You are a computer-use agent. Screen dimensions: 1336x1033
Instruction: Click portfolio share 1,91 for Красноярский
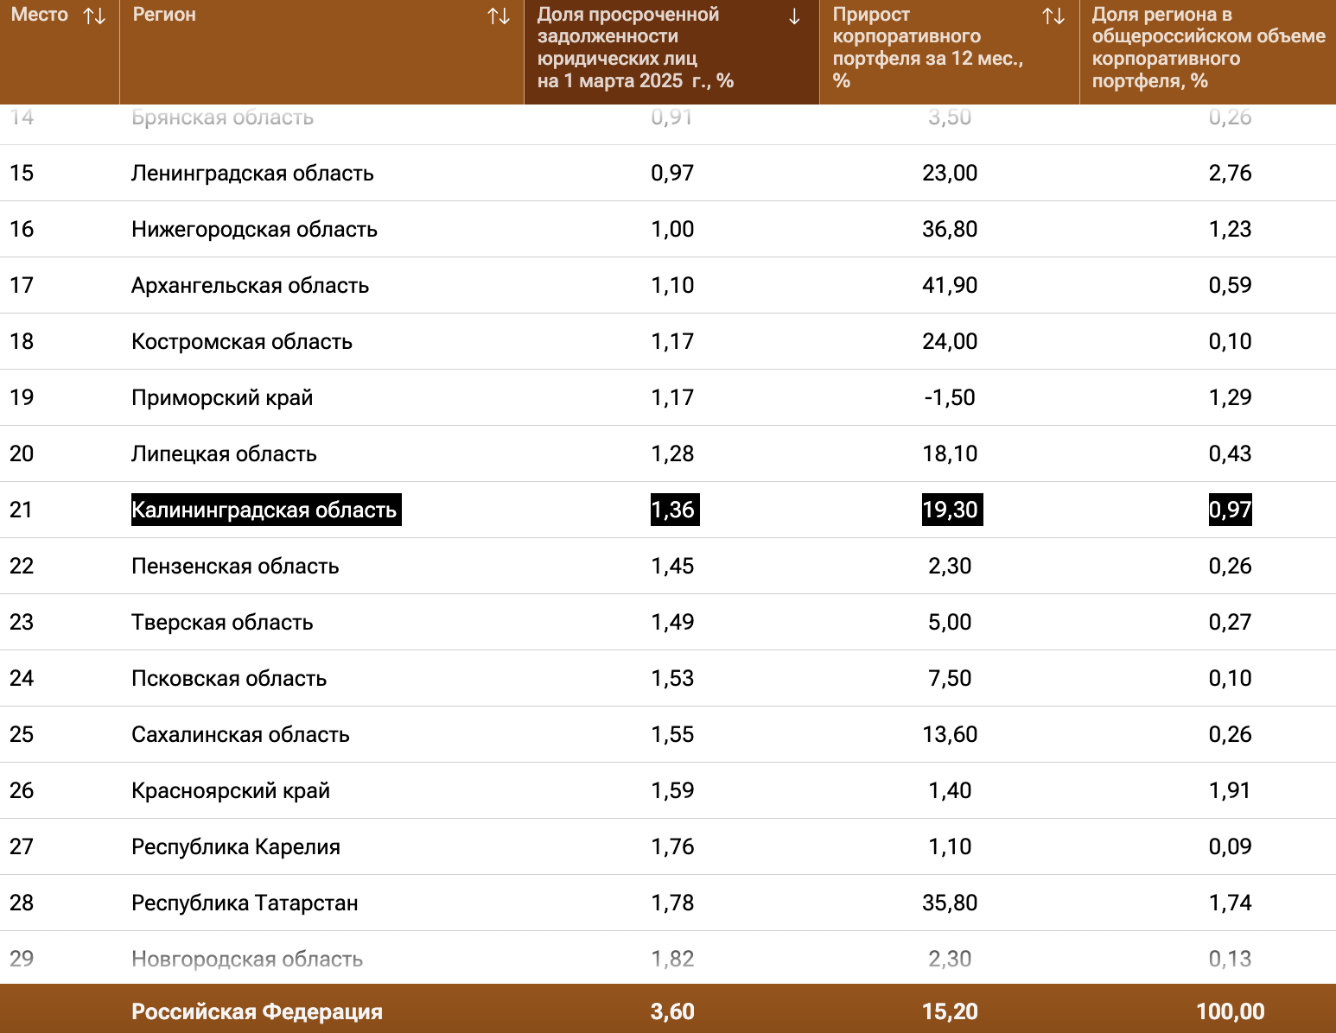1231,790
